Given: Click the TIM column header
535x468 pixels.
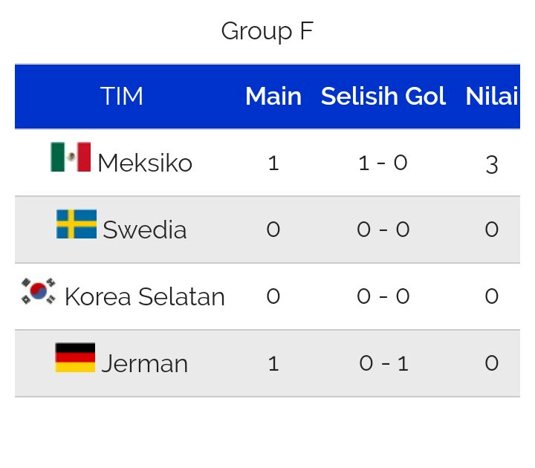Looking at the screenshot, I should [121, 96].
